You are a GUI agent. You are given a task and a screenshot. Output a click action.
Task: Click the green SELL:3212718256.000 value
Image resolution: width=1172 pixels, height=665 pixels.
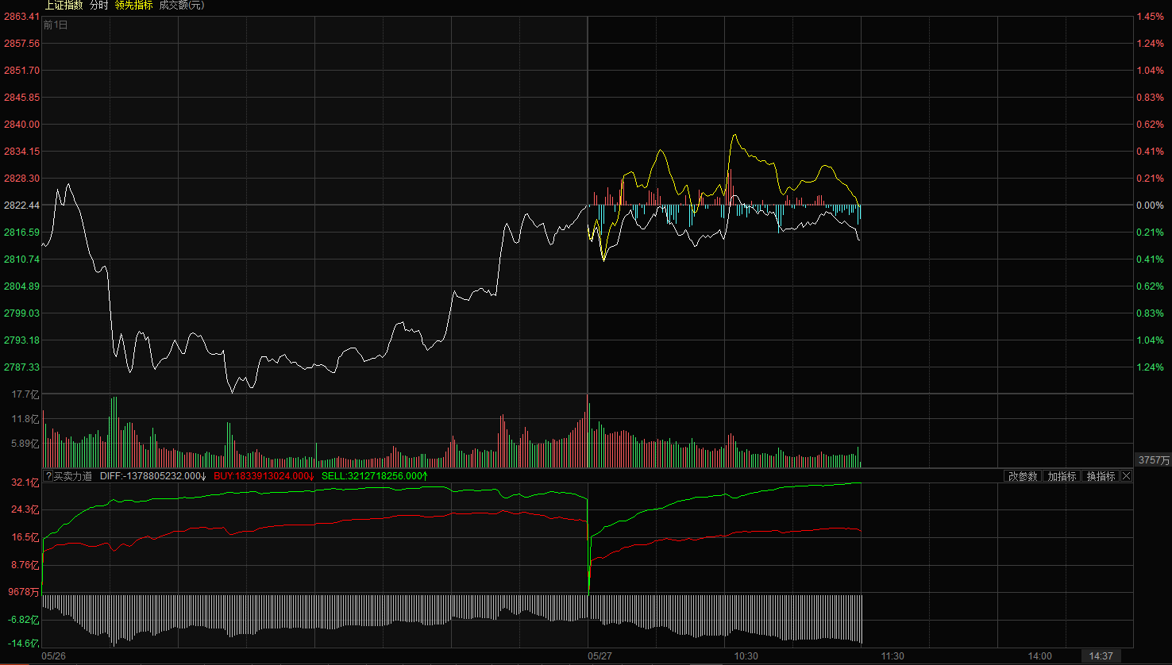pos(374,476)
